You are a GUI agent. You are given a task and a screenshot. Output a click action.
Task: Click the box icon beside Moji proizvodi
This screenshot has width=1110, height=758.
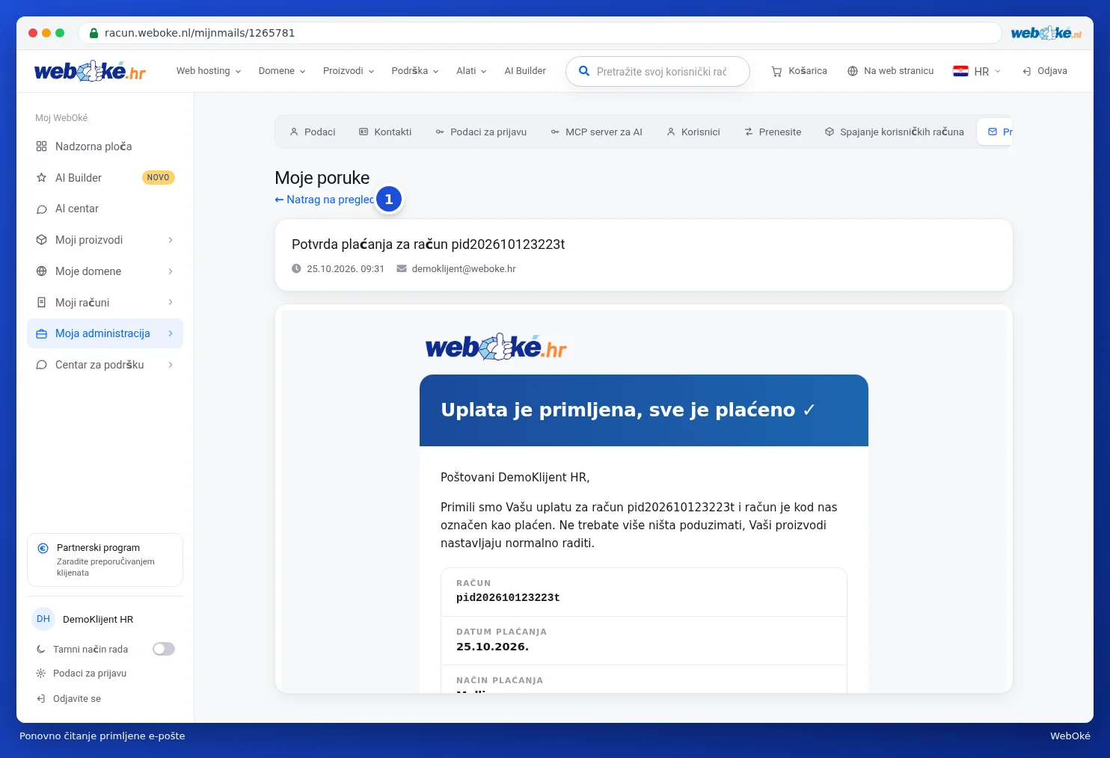click(42, 240)
